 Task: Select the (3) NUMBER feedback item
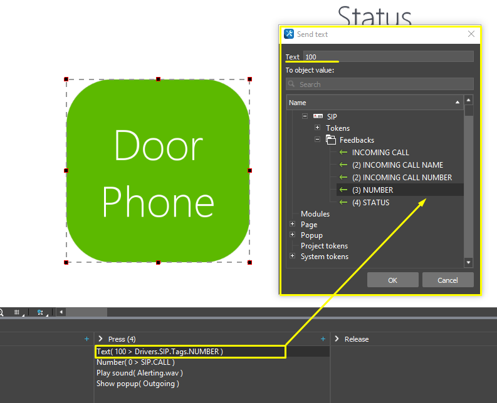(372, 190)
